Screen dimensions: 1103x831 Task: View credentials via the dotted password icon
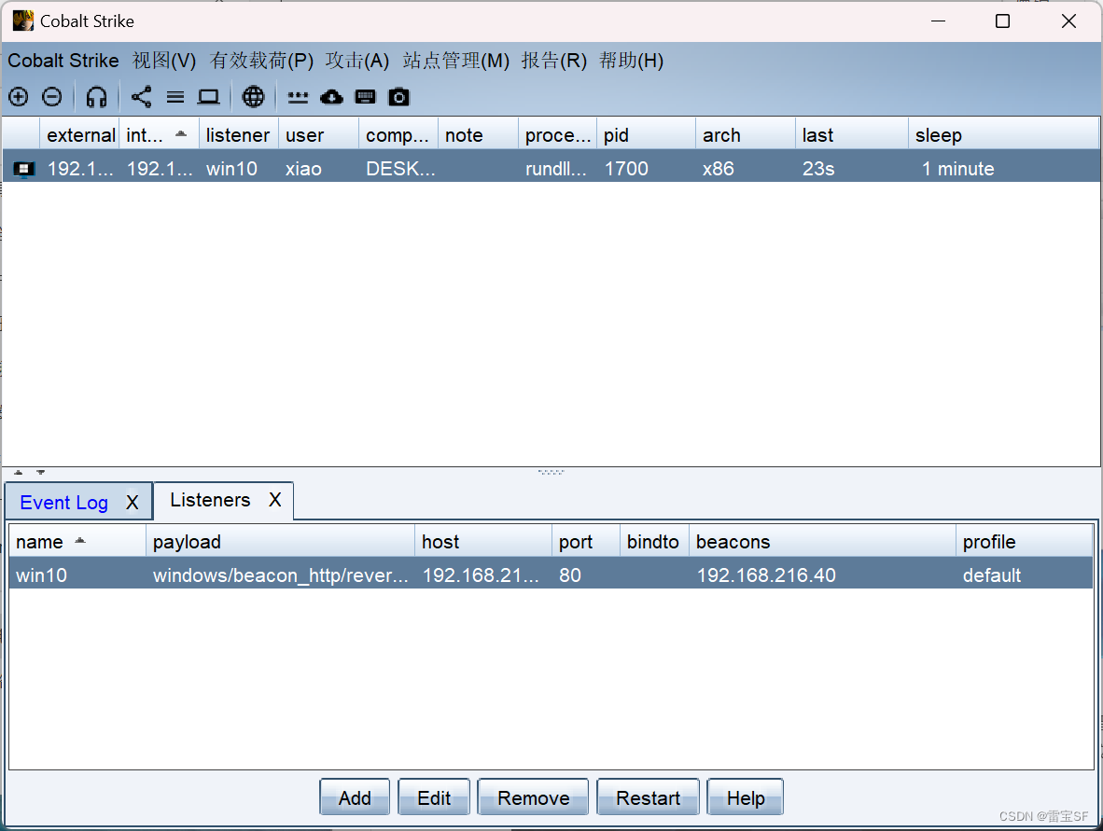pyautogui.click(x=299, y=97)
